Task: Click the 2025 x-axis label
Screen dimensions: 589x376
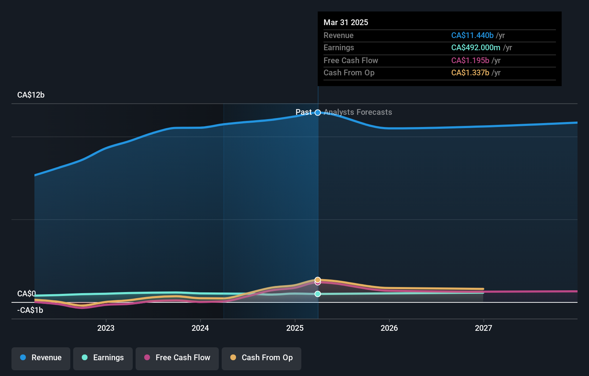Action: [295, 328]
